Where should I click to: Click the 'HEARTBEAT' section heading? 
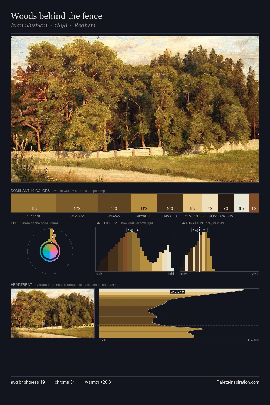tap(21, 285)
